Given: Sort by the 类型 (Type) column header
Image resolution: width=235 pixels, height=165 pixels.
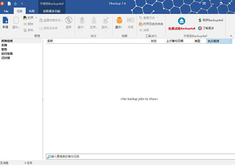Looking at the screenshot, I should tap(200, 41).
